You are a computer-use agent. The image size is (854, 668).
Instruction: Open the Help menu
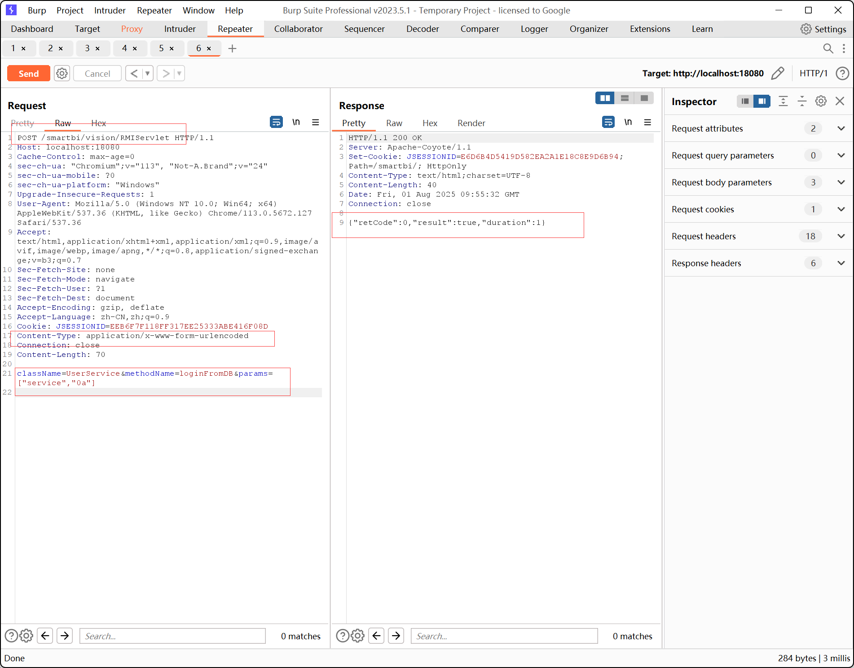(x=234, y=10)
